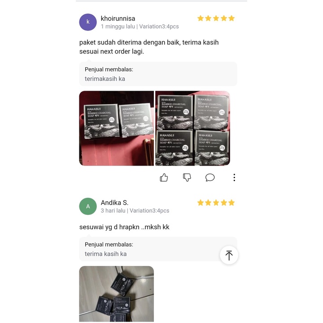Screen dimensions: 323x323
Task: View photo of two Hanasui soap boxes
Action: tap(116, 128)
